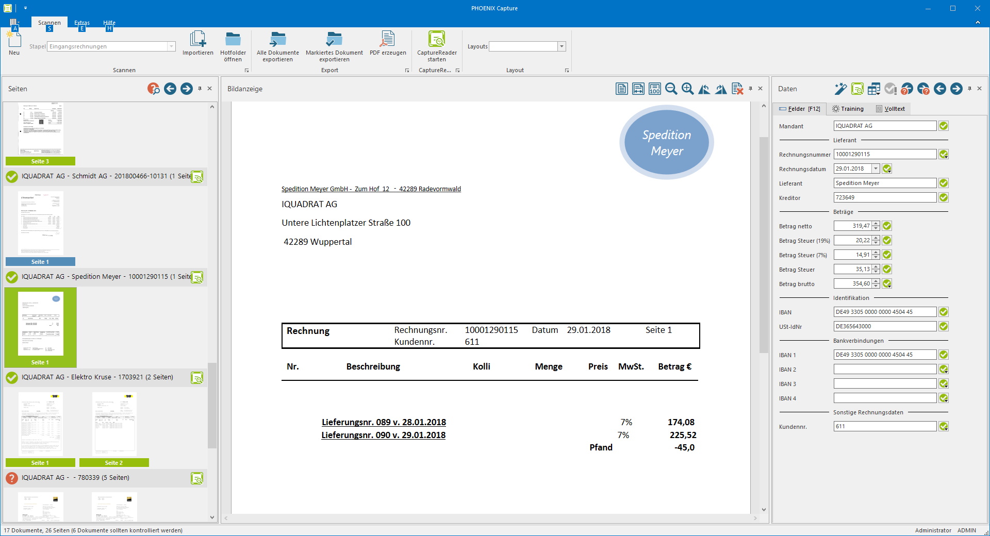Go to previous field with Daten back arrow
The image size is (990, 536).
(940, 89)
